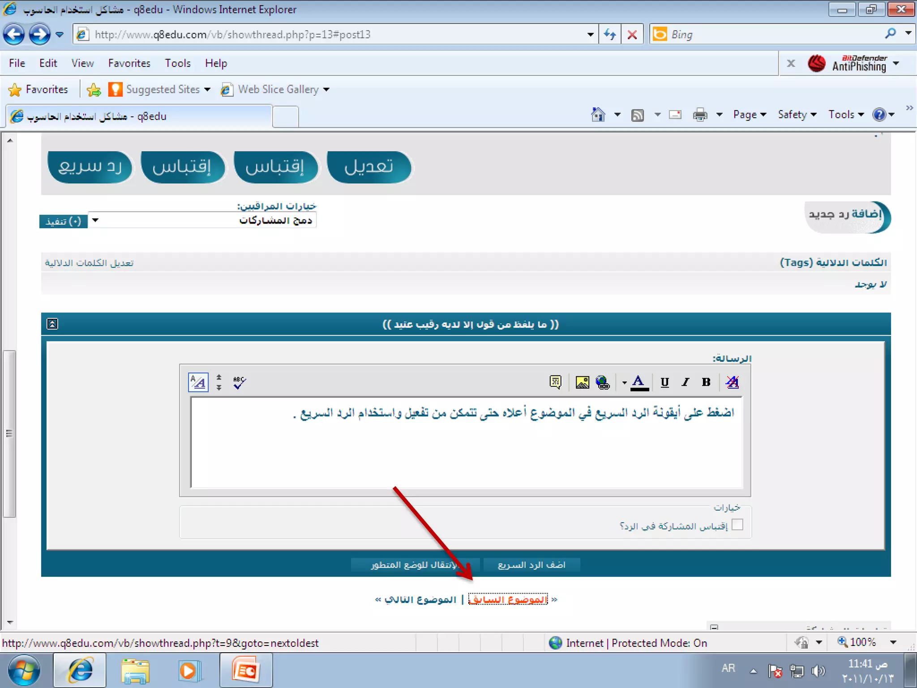The image size is (917, 688).
Task: Click the Remove Text Formatting icon in editor
Action: 733,382
